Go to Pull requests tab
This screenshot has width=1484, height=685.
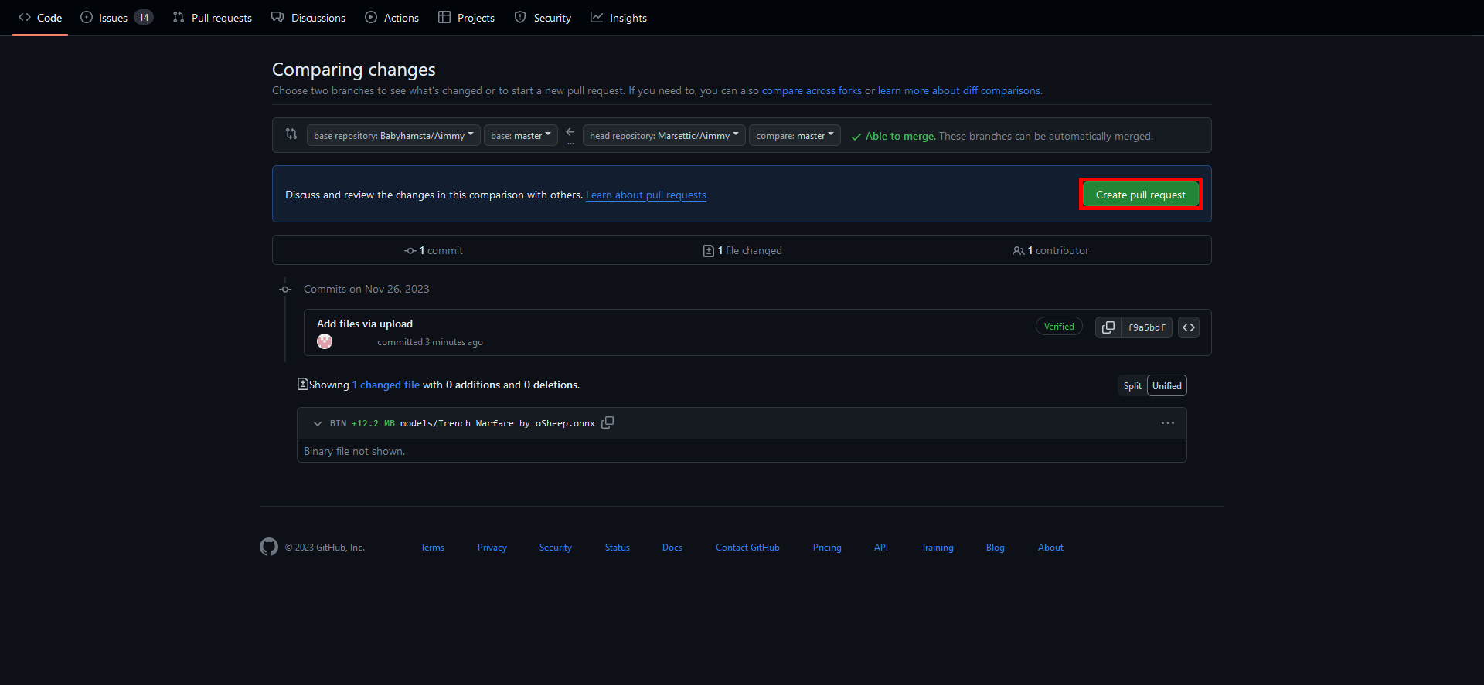click(x=213, y=18)
